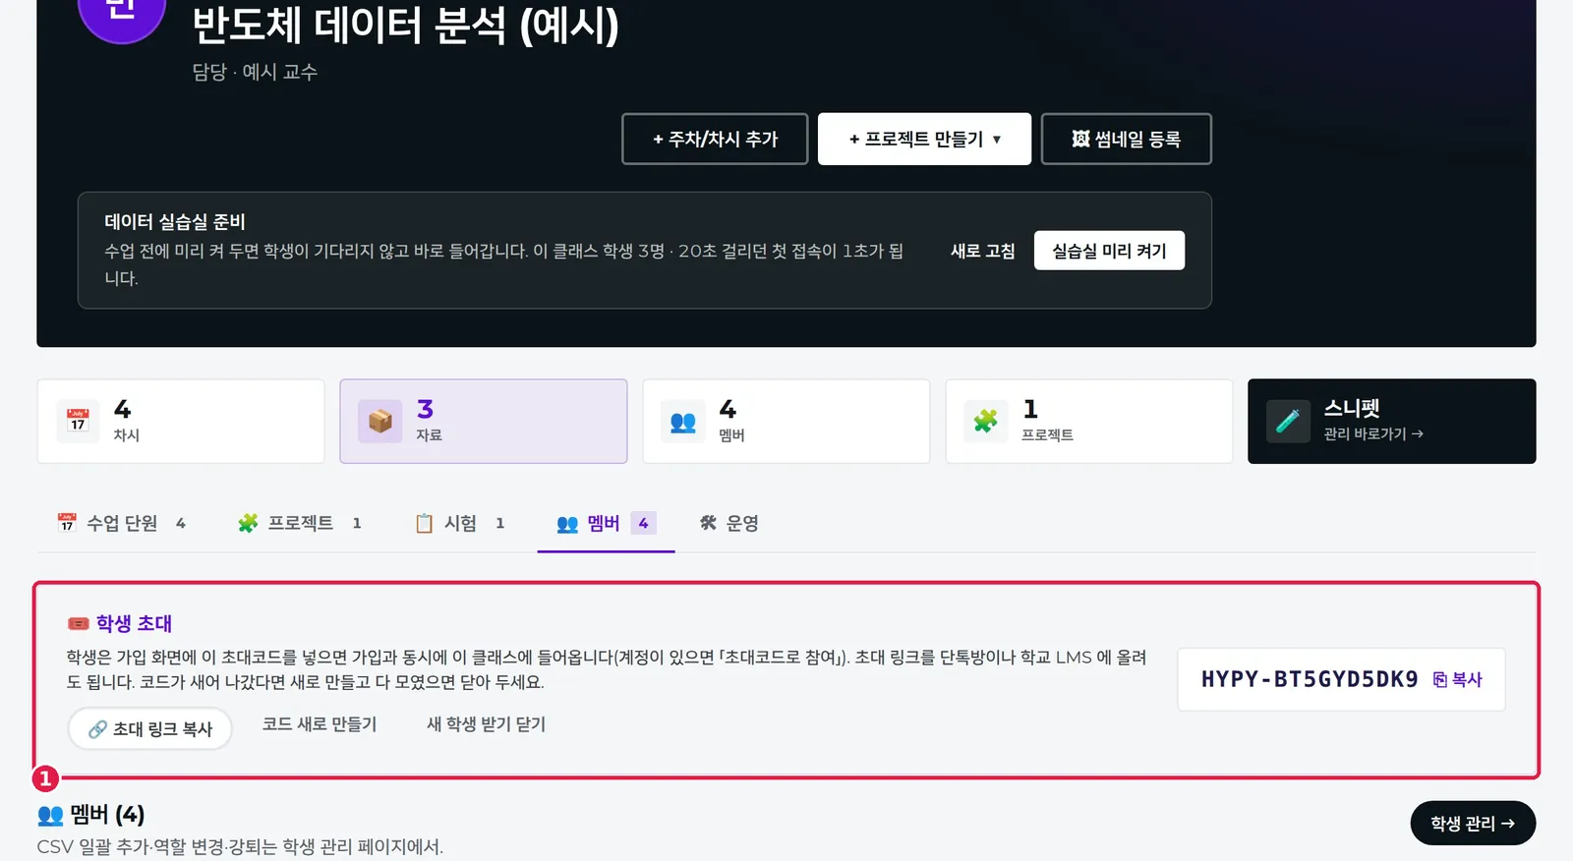The image size is (1573, 861).
Task: Click the 실습실 미리 켜기 button
Action: pyautogui.click(x=1109, y=251)
